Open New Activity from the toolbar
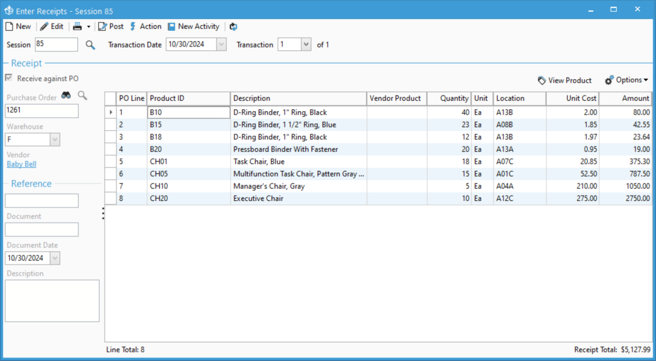Screen dimensions: 656x361 [193, 26]
